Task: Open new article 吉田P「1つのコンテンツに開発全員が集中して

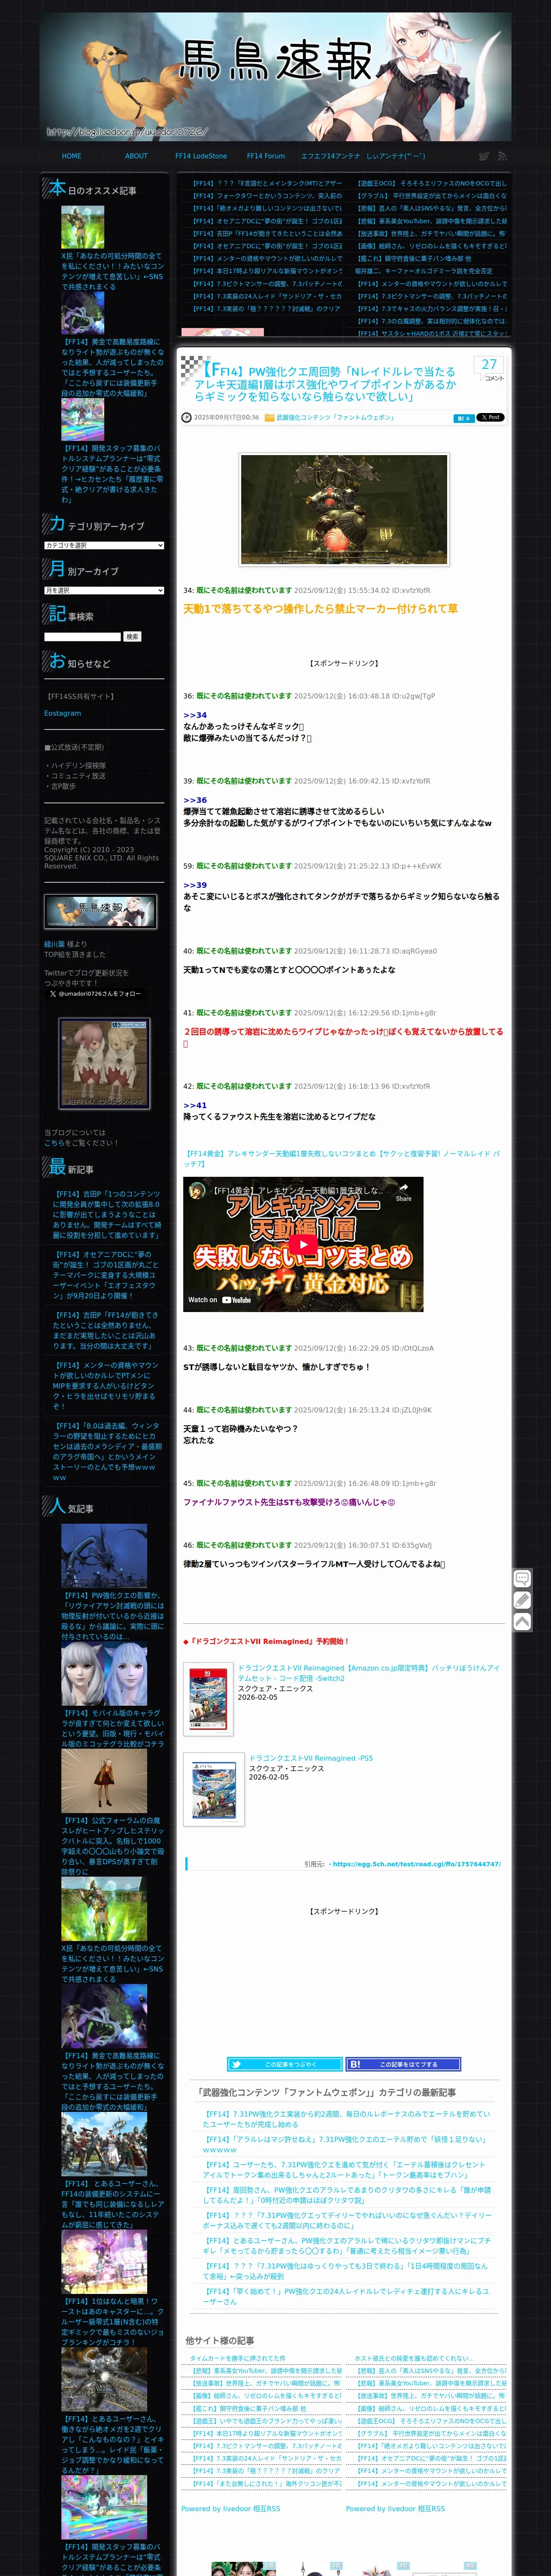Action: coord(106,1214)
